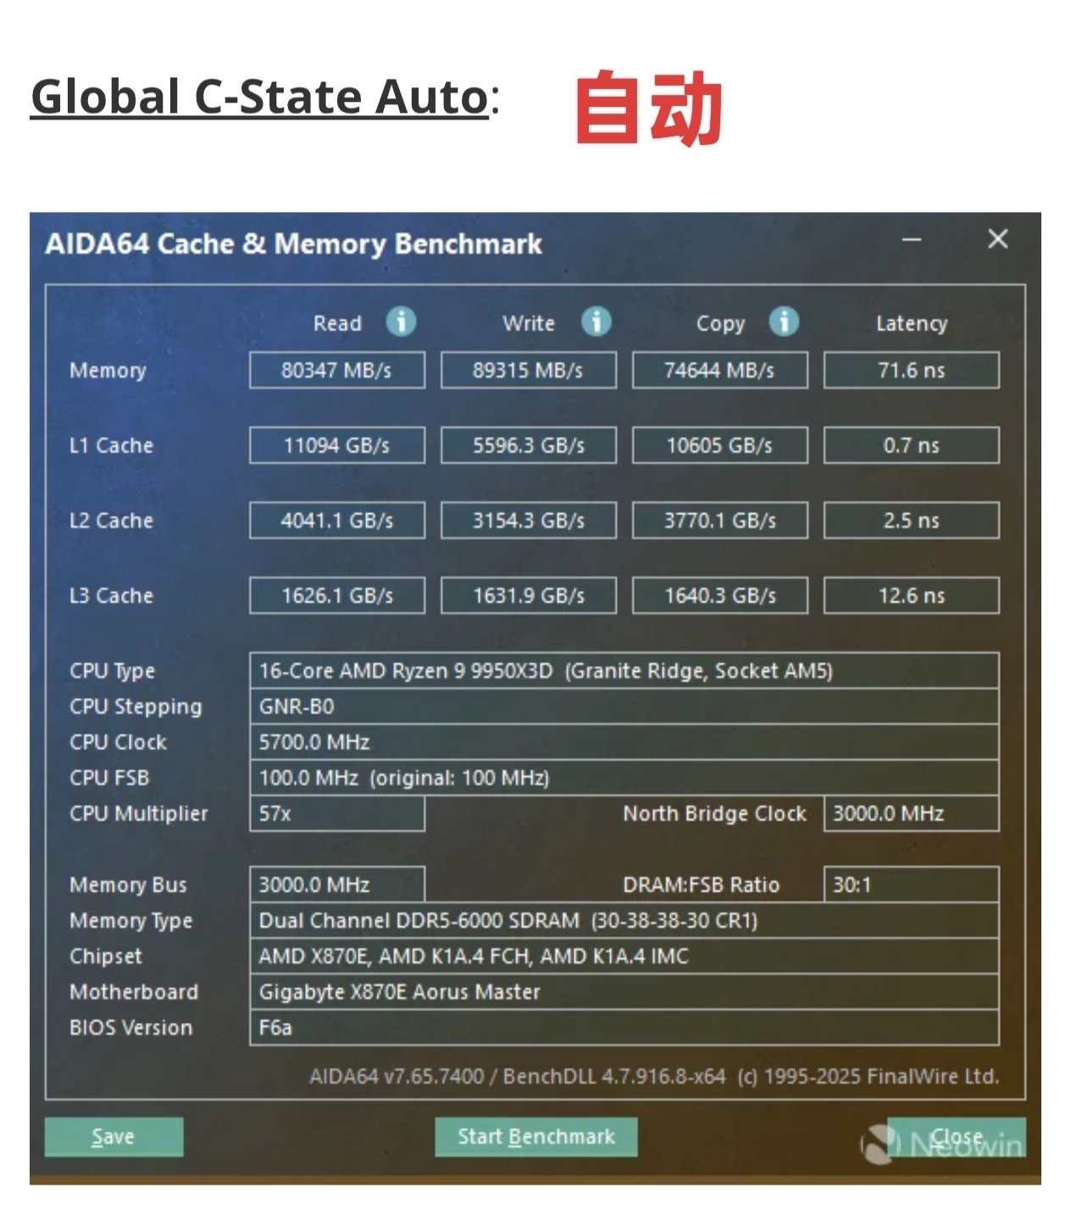Screen dimensions: 1071x1222
Task: Click the info icon next to Read
Action: coord(401,322)
